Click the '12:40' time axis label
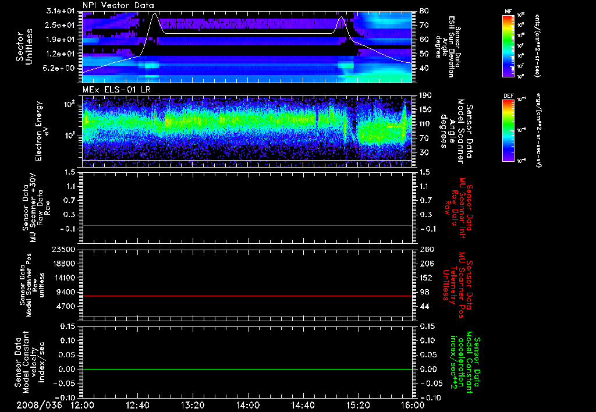Viewport: 596px width, 412px height. click(137, 405)
